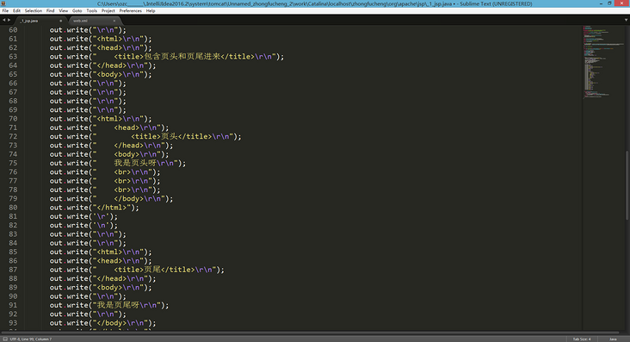Close the web.xml tab

pos(114,21)
